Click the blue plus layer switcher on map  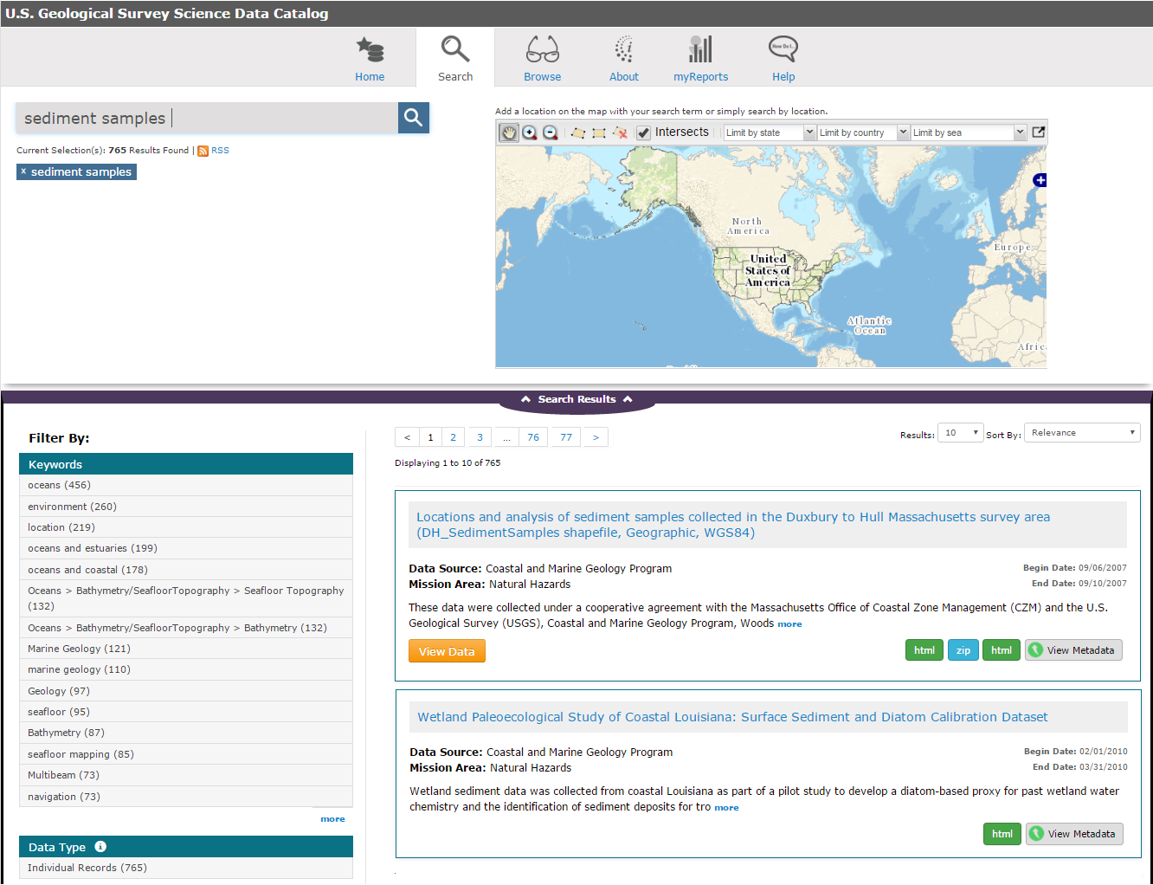tap(1040, 180)
